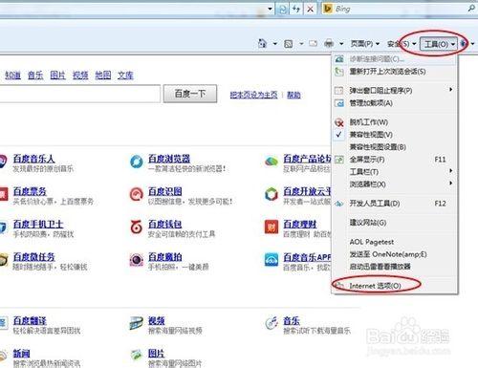Select 全屏显示(F) menu item

395,160
